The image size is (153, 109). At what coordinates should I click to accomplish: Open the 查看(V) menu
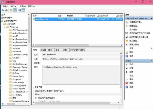pyautogui.click(x=23, y=6)
